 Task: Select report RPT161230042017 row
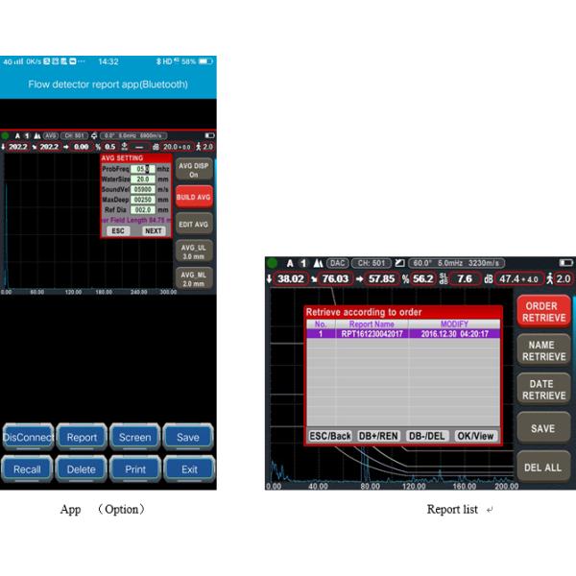402,334
